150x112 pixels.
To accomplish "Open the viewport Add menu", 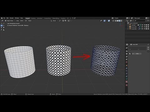I will pos(26,21).
